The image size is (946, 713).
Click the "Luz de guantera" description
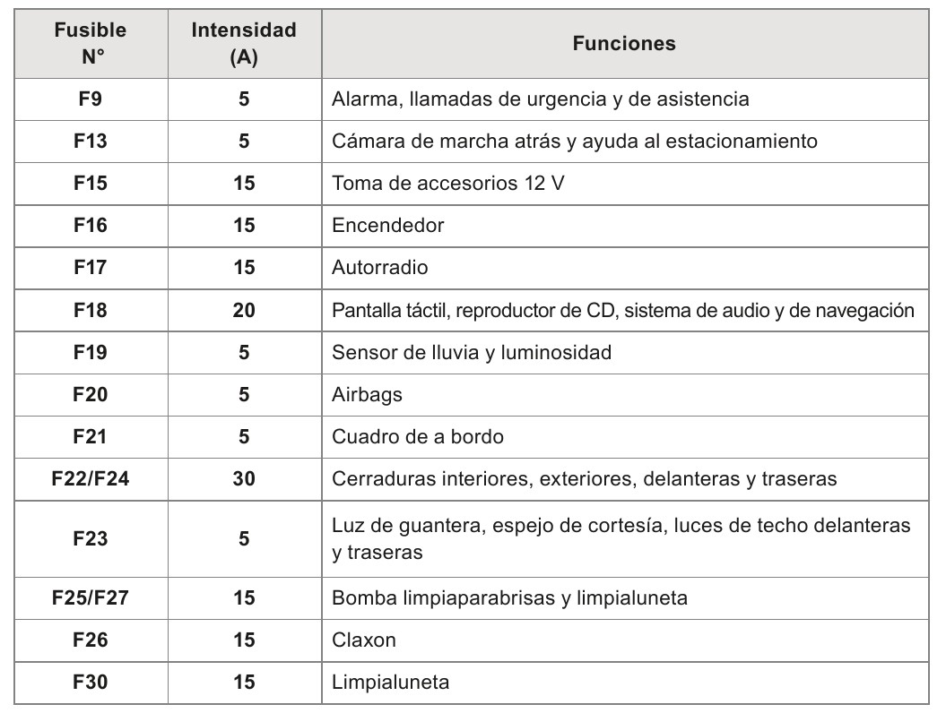point(621,538)
